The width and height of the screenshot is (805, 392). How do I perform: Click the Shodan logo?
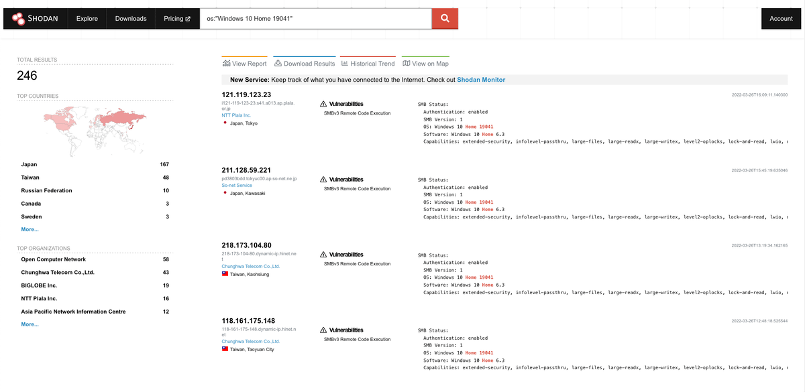(35, 19)
